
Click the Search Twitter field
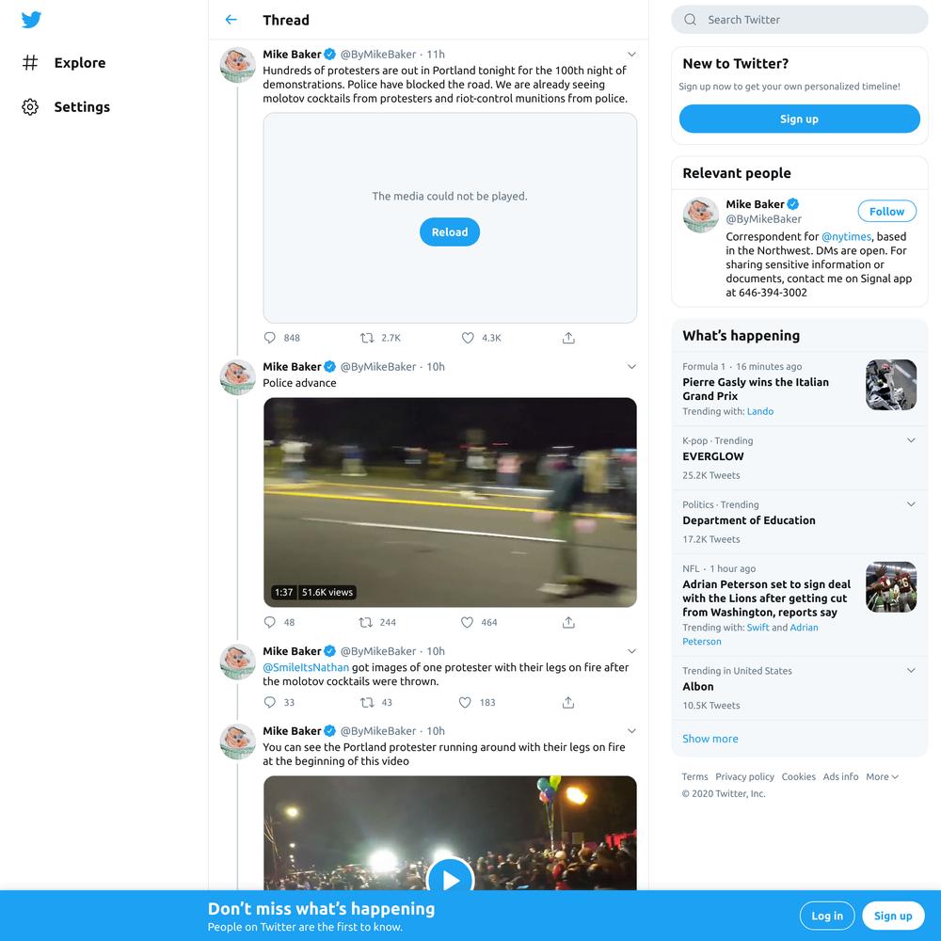799,20
